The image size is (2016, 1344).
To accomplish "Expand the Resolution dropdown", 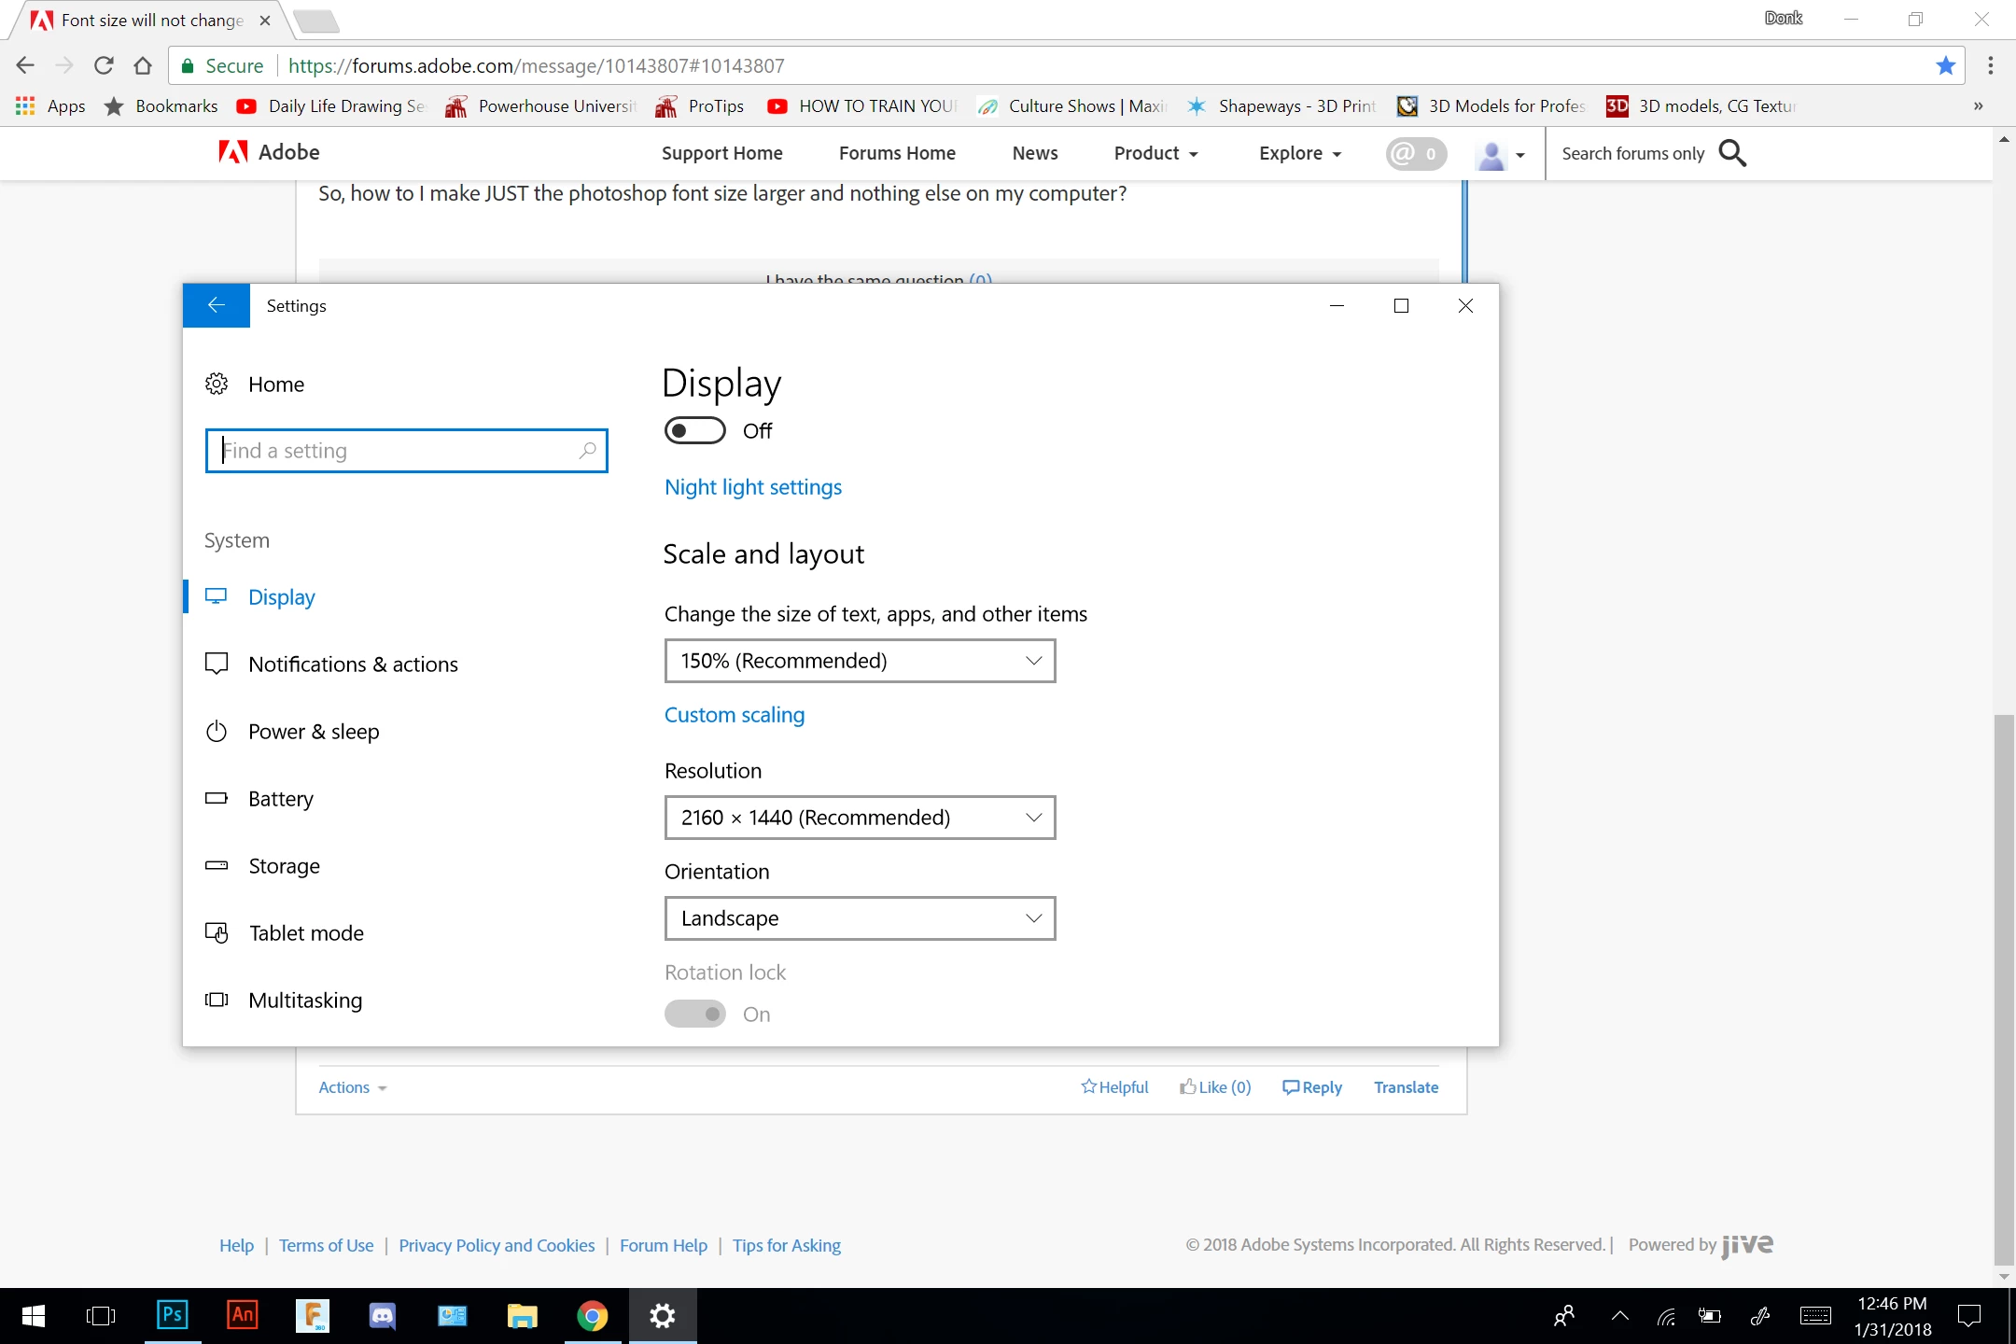I will (x=860, y=818).
